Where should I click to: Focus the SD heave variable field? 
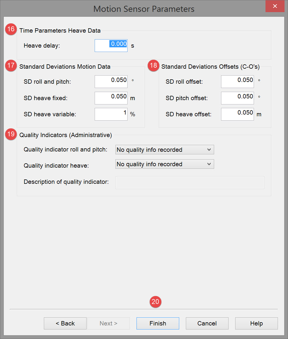click(x=111, y=114)
